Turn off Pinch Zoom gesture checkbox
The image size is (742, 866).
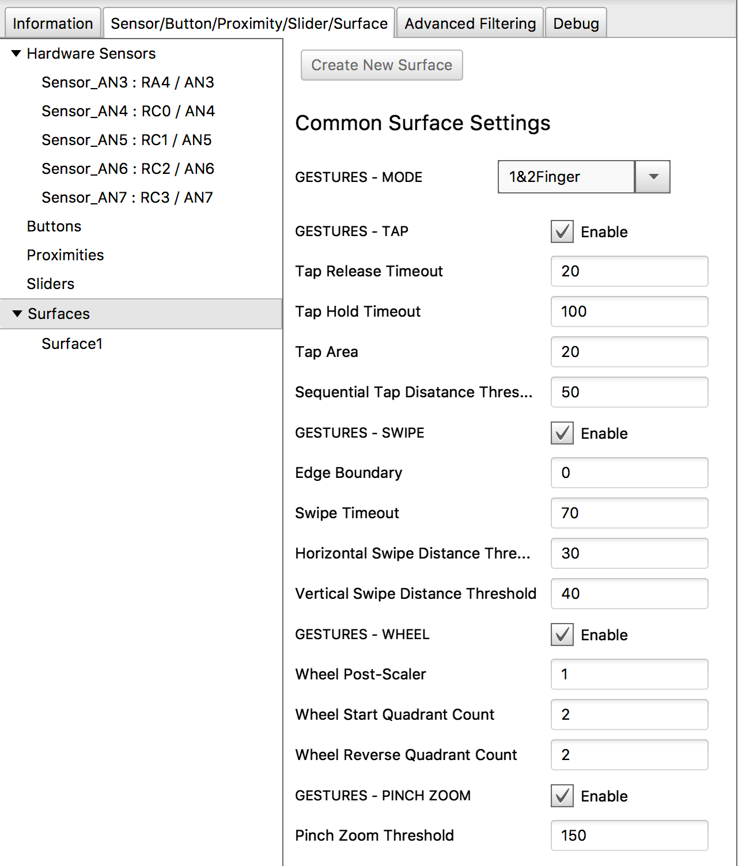coord(562,796)
